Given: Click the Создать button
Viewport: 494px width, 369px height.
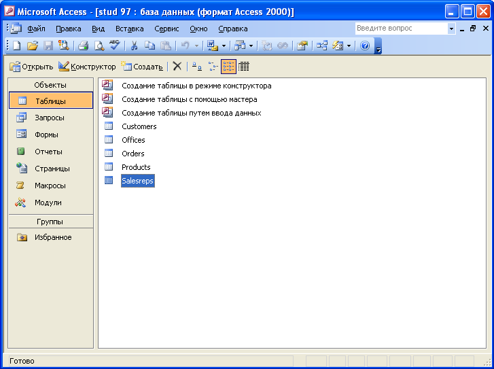Looking at the screenshot, I should [142, 67].
